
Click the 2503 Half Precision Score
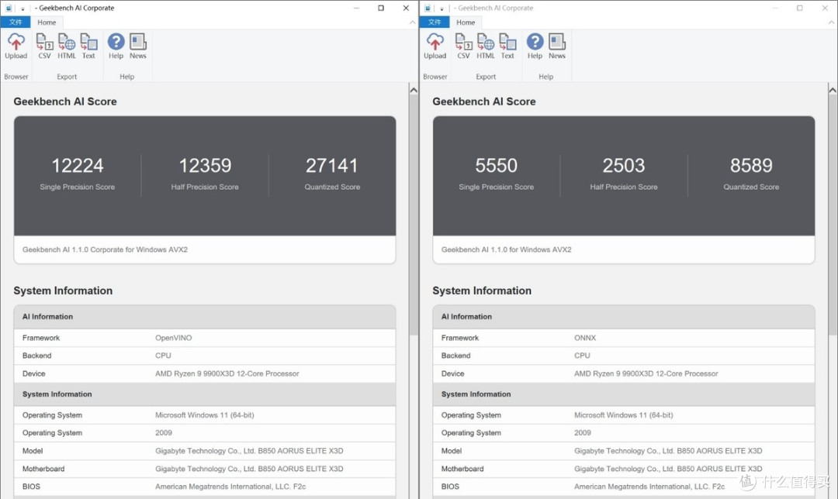coord(624,166)
